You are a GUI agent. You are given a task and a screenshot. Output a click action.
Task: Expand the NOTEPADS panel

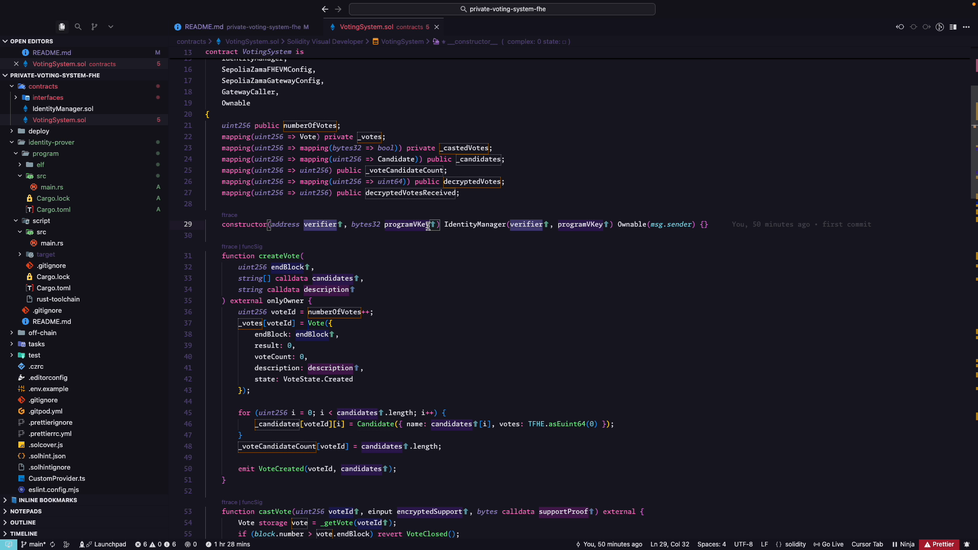pos(84,511)
